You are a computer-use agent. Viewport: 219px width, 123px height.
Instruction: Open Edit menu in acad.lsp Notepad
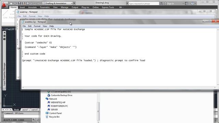[25, 16]
